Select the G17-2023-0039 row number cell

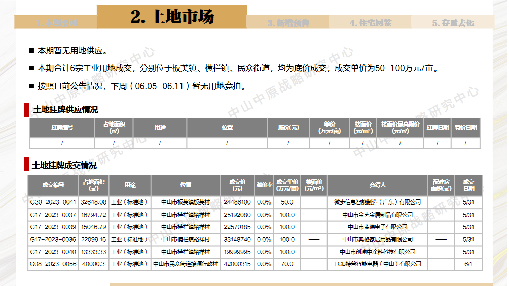(x=53, y=227)
